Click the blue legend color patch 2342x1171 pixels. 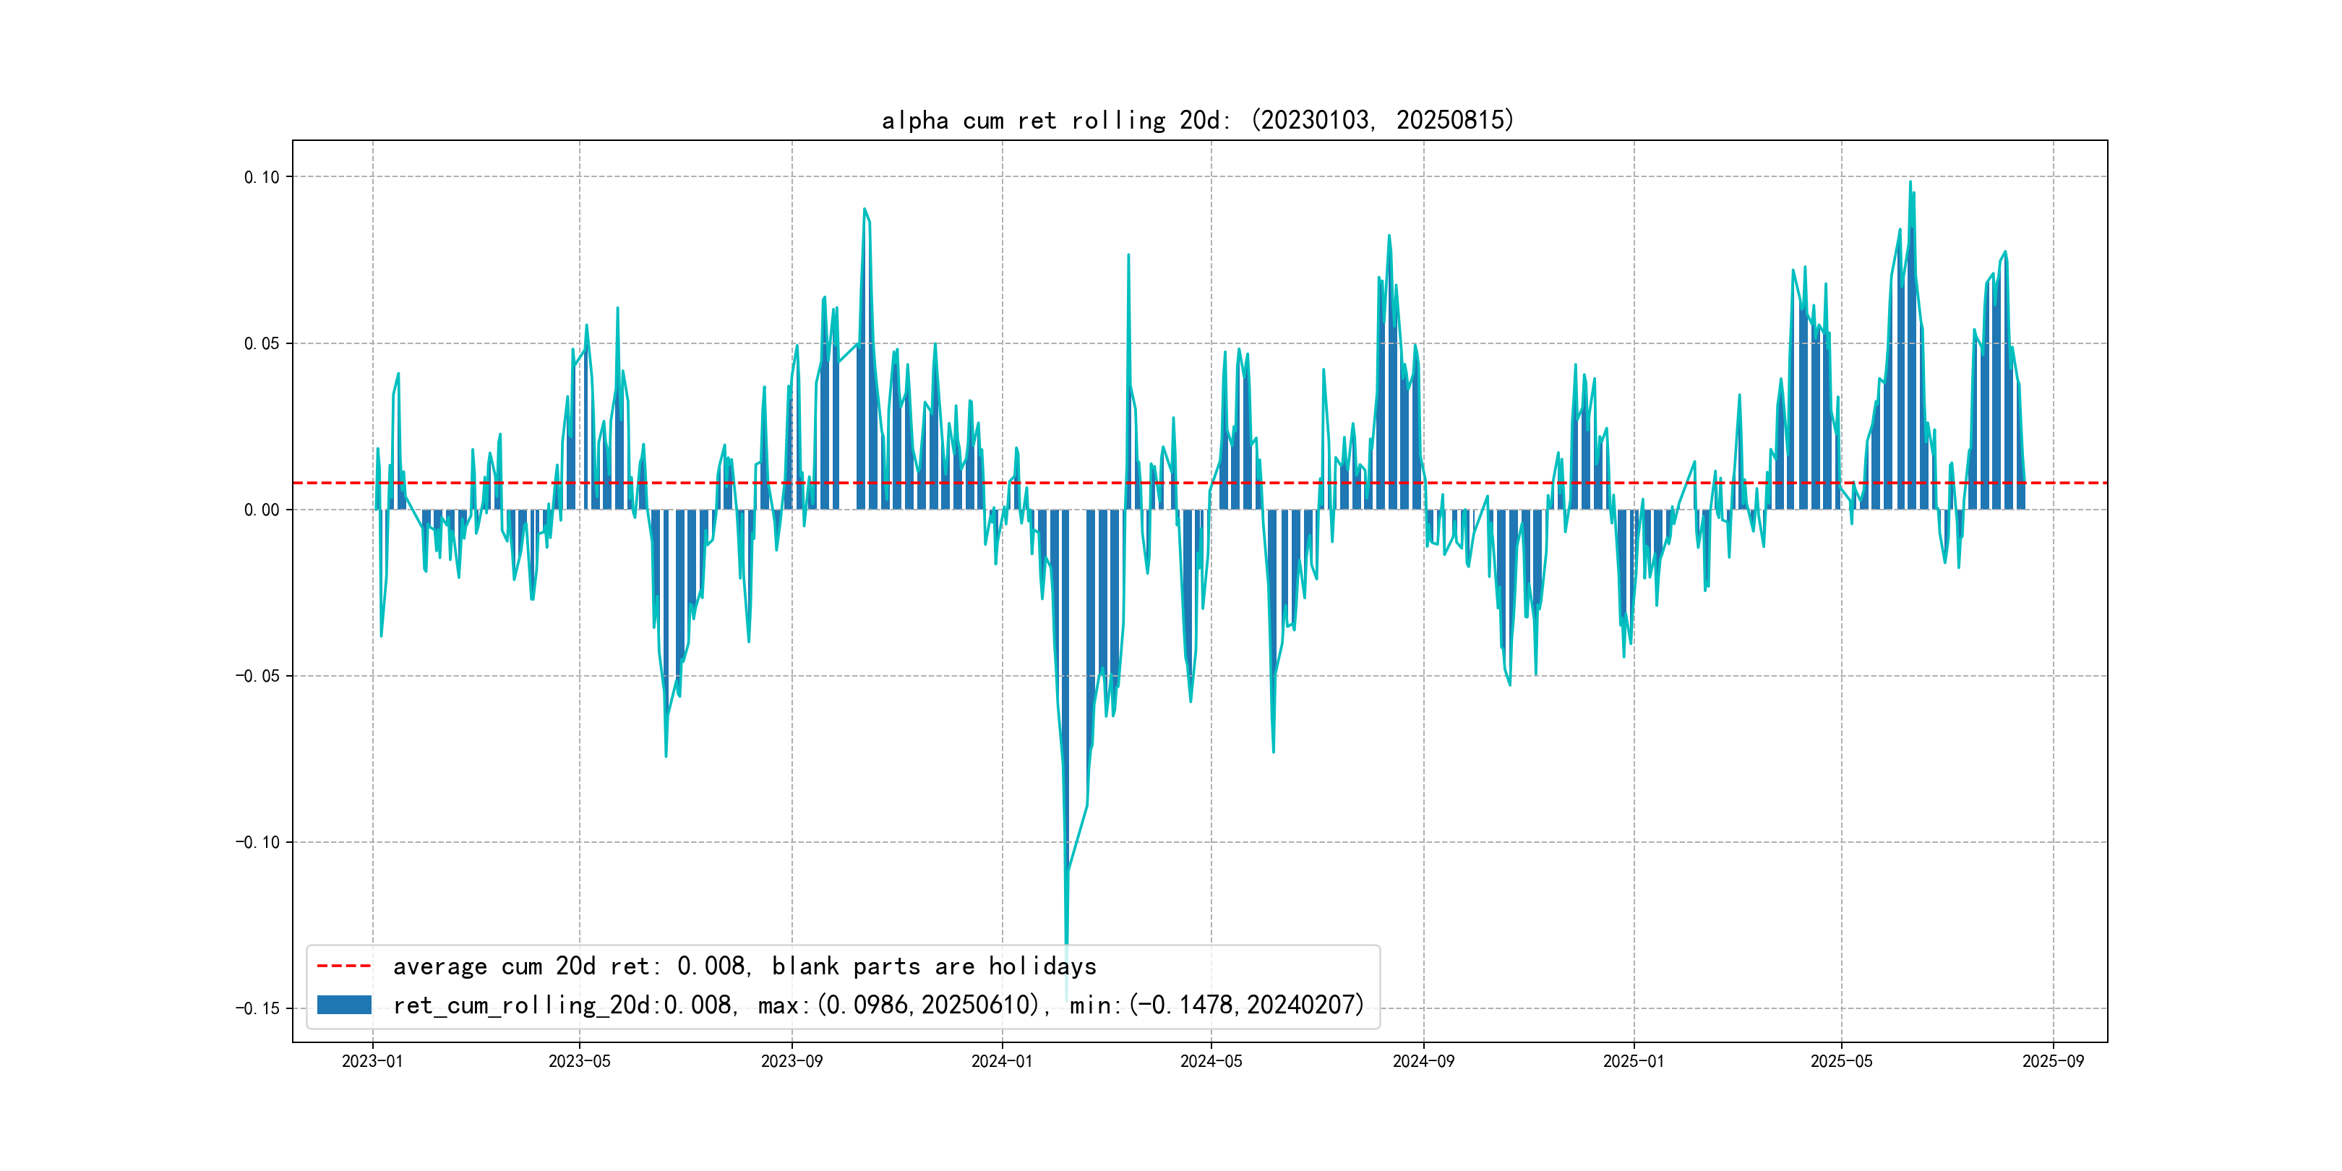(343, 1005)
